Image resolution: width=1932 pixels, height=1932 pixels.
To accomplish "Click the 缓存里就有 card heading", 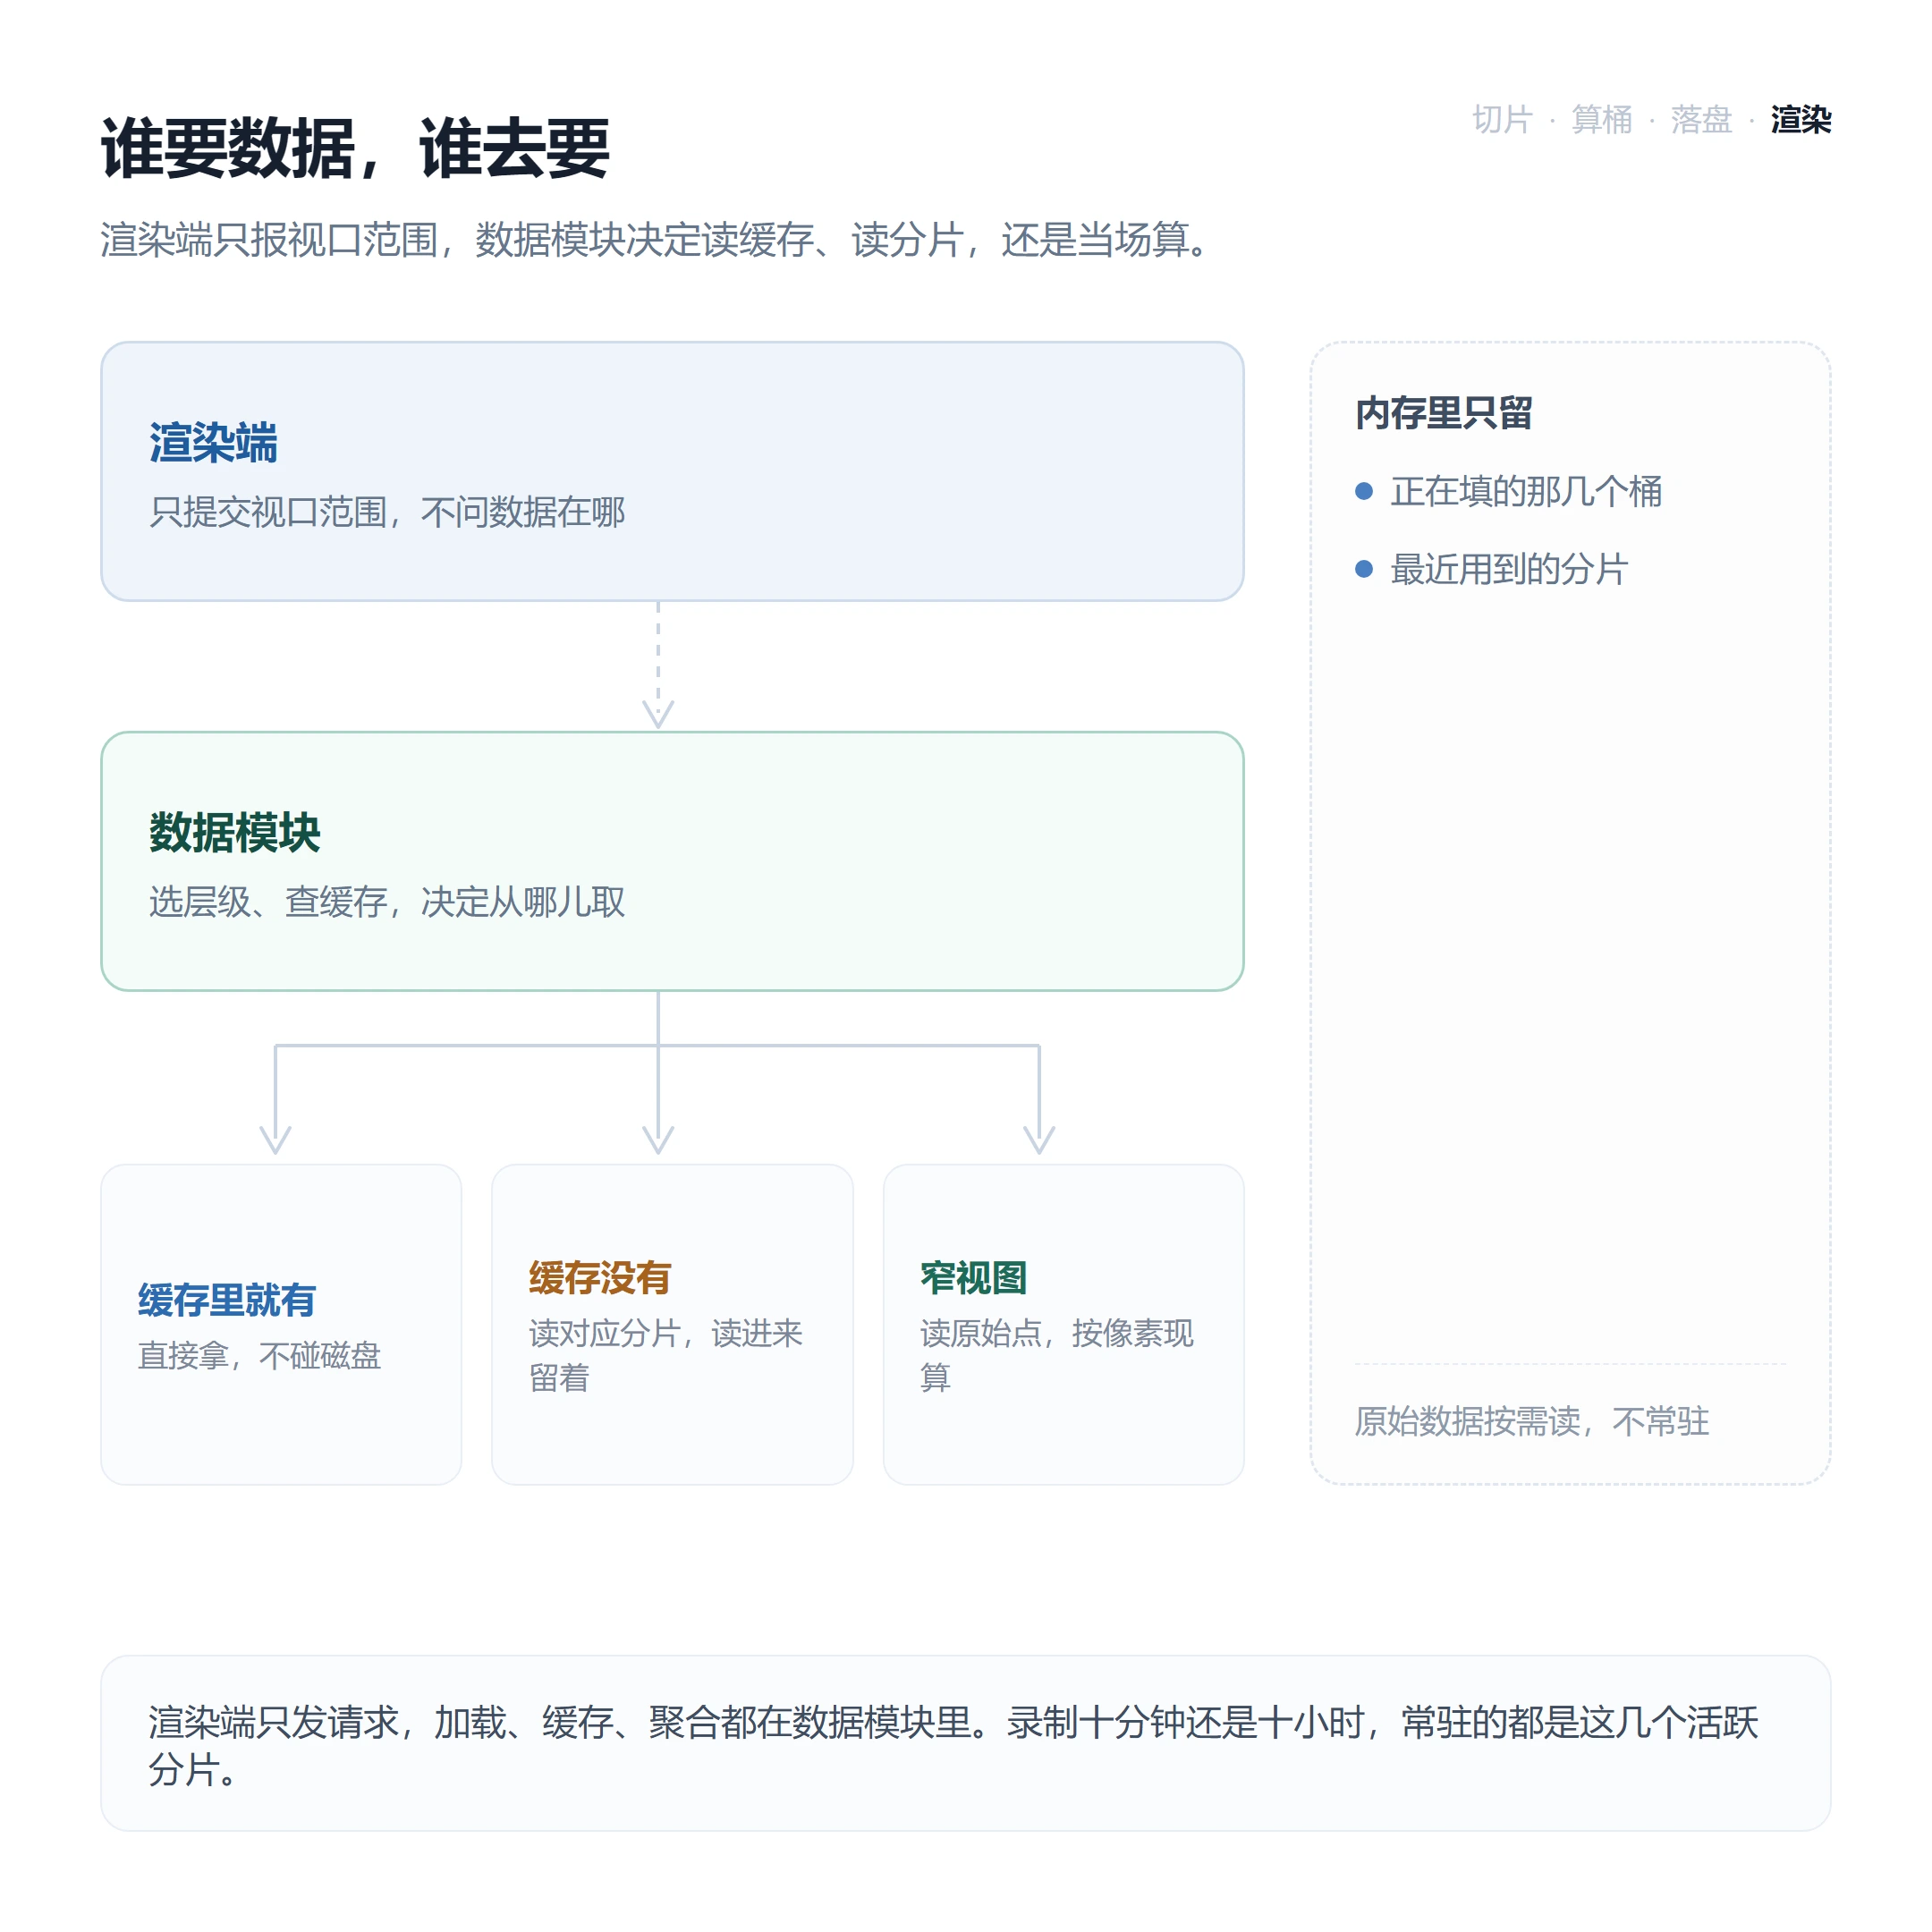I will (x=226, y=1300).
